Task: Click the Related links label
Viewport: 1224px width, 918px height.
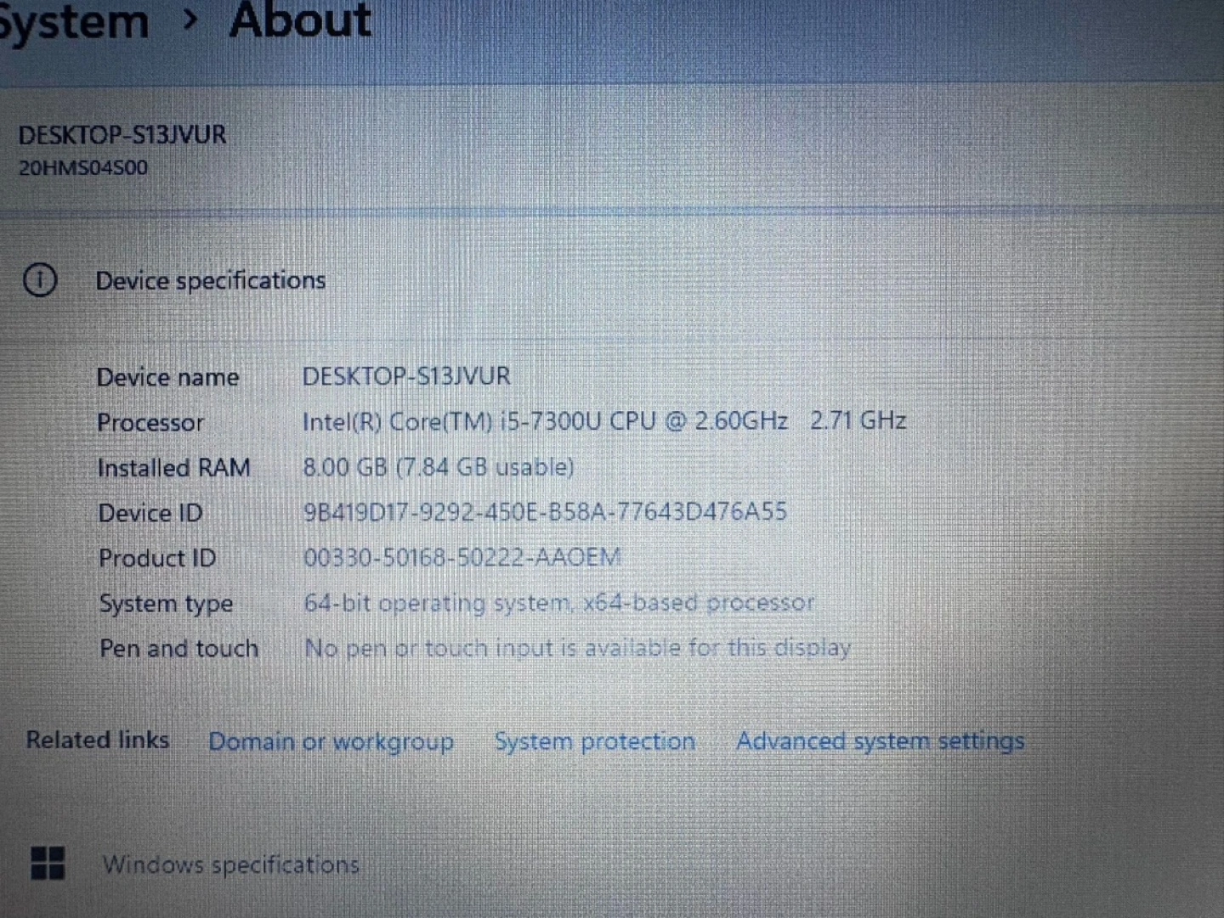Action: click(x=97, y=741)
